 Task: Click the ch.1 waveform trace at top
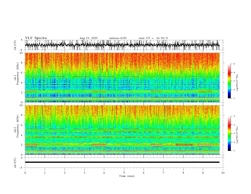122,45
